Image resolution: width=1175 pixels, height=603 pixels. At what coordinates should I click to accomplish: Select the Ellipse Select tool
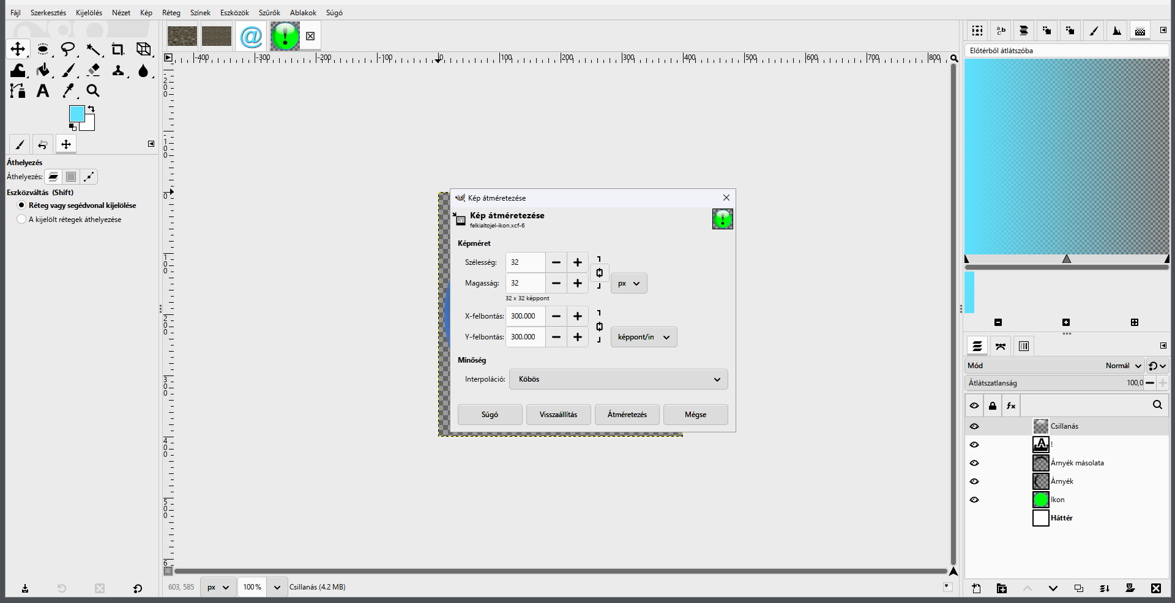point(43,49)
